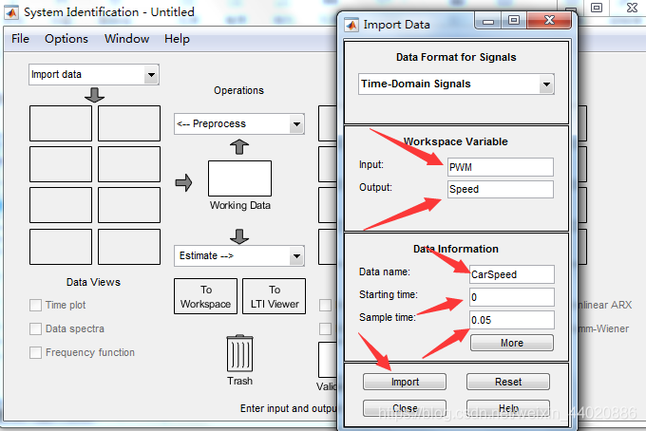This screenshot has width=646, height=431.
Task: Open the File menu
Action: click(20, 39)
